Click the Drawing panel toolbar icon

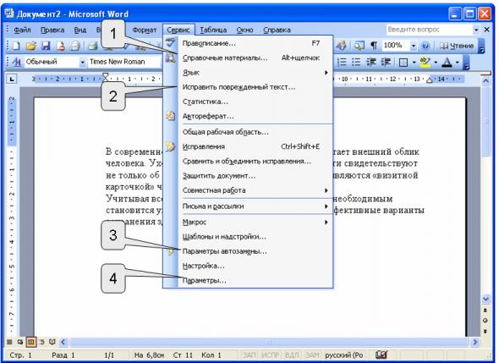[342, 46]
